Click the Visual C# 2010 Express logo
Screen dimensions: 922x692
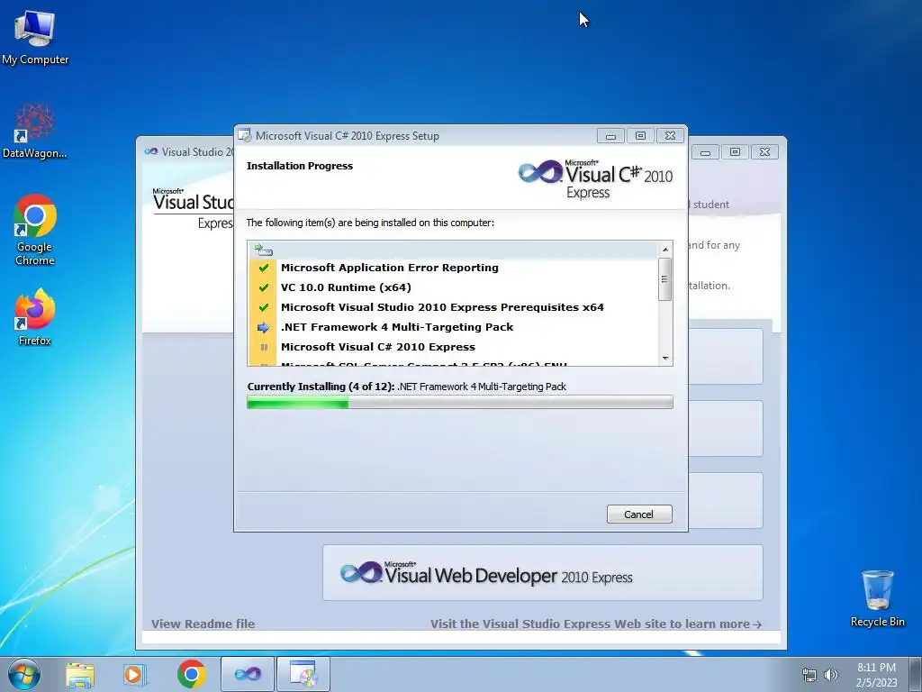coord(595,179)
